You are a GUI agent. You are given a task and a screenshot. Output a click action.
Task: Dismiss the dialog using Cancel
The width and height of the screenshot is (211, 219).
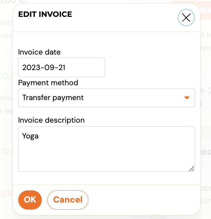(x=68, y=200)
